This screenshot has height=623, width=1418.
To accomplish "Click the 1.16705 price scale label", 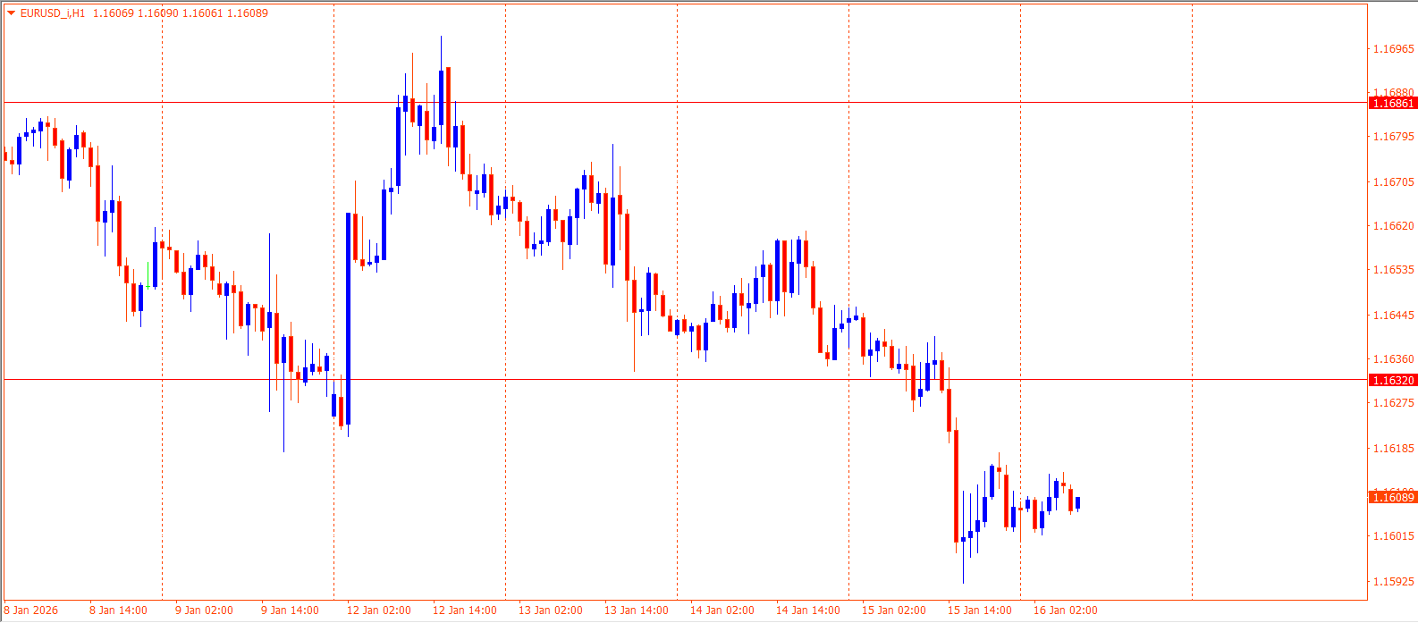I will tap(1394, 182).
